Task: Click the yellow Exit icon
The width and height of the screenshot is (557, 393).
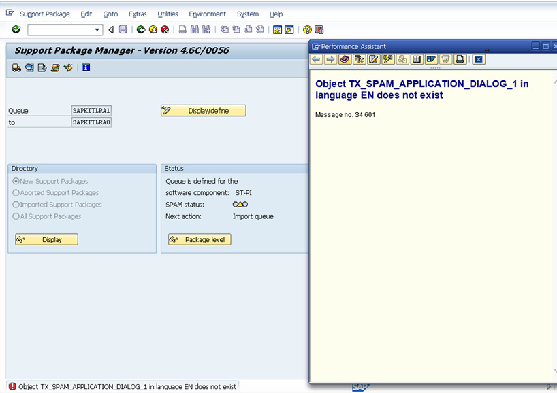Action: (153, 29)
